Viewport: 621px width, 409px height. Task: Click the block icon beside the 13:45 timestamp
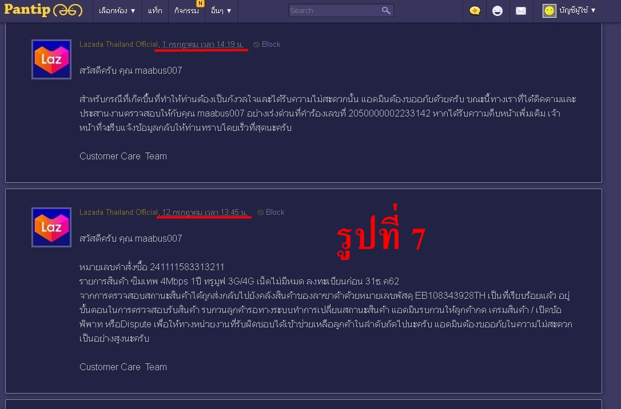click(x=260, y=213)
